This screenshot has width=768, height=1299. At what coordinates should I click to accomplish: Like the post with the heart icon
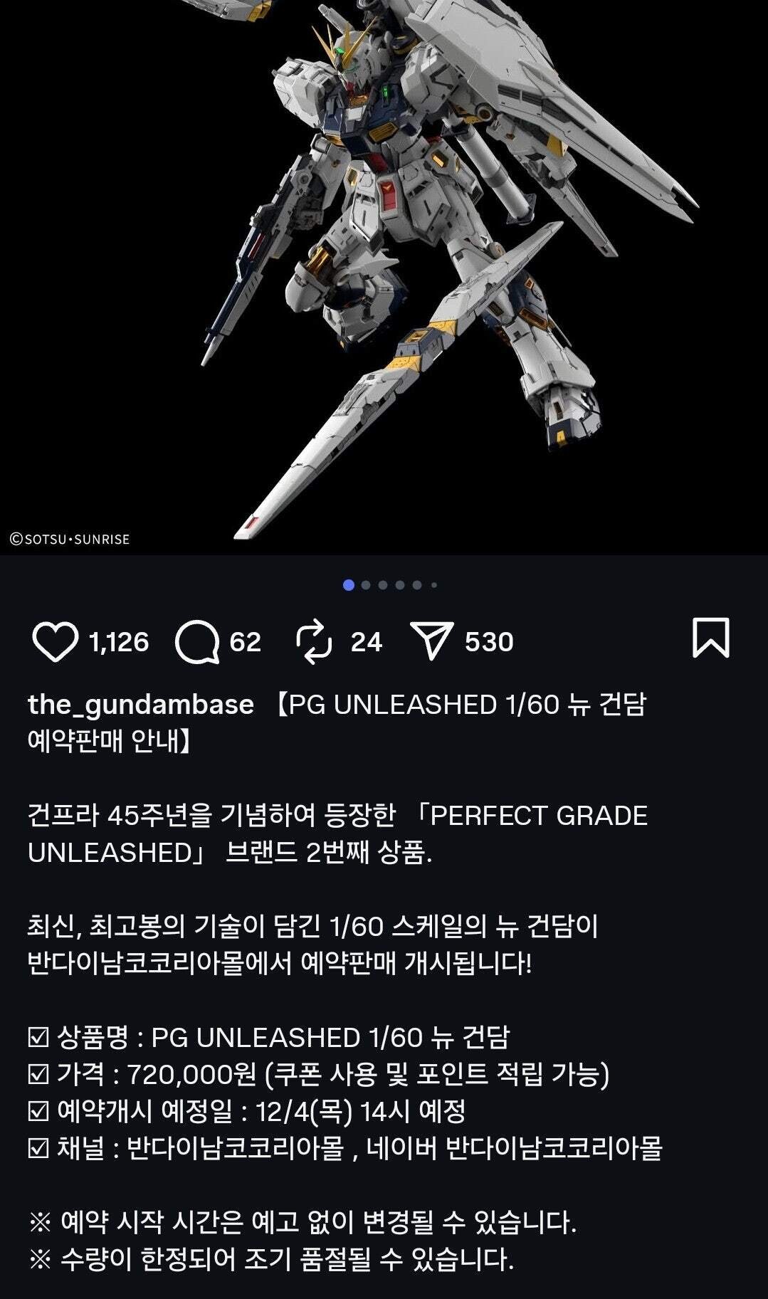click(x=55, y=641)
